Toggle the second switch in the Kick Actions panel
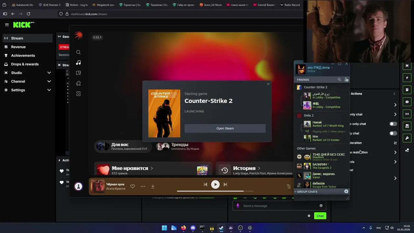414x233 pixels. (393, 133)
